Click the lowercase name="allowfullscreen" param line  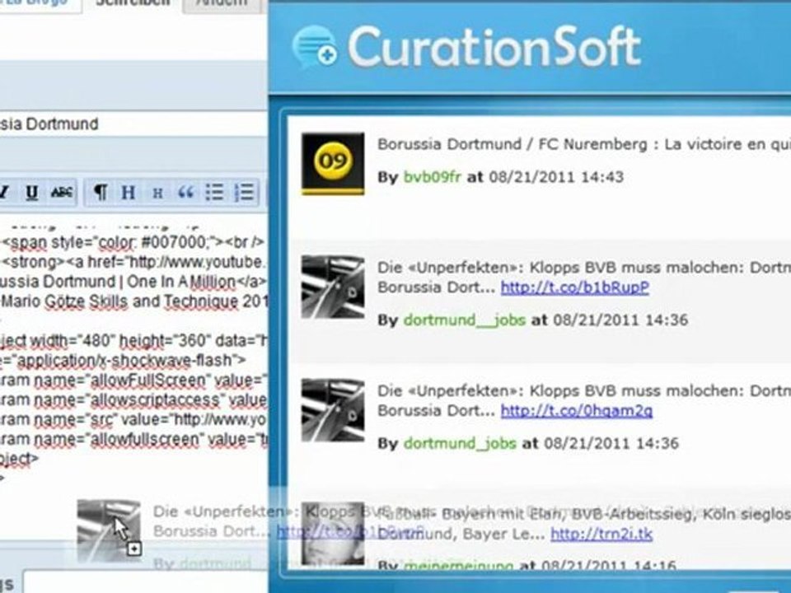(133, 439)
